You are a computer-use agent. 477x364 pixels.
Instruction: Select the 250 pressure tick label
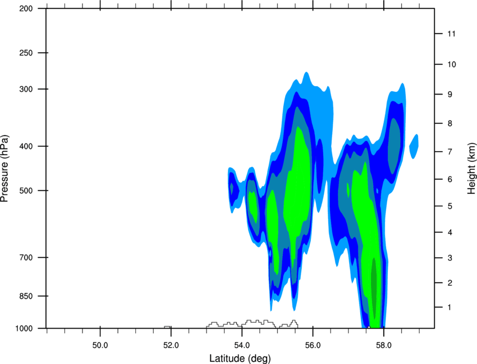pos(26,53)
